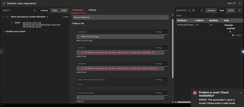Open the Settings tab
Screen dimensions: 244x107
[92, 10]
